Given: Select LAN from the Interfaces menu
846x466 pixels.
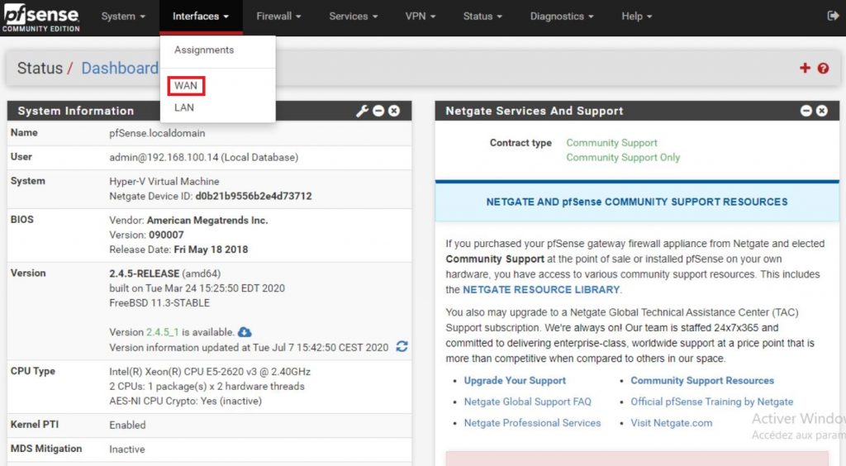Looking at the screenshot, I should [x=184, y=107].
